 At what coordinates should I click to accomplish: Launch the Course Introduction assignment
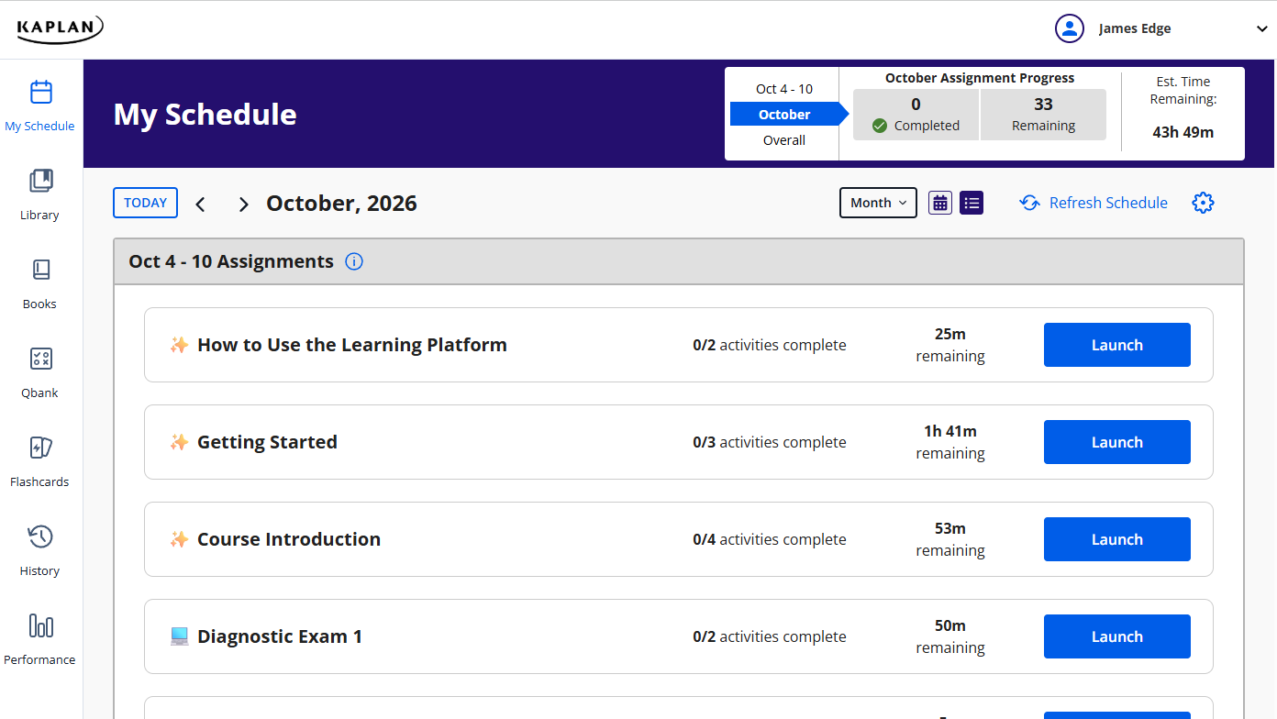coord(1117,539)
